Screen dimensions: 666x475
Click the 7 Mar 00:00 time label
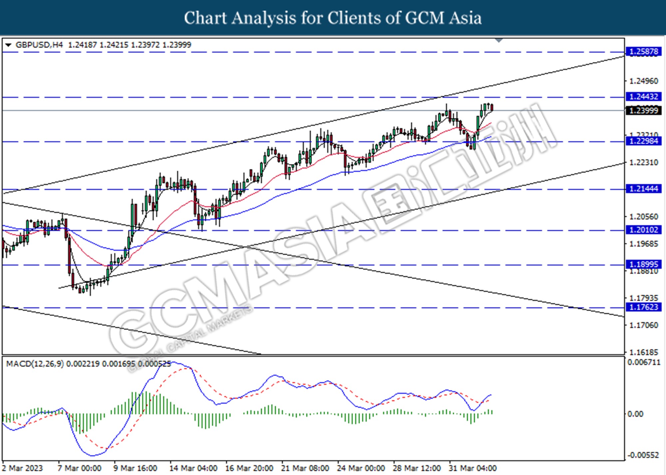pyautogui.click(x=80, y=468)
